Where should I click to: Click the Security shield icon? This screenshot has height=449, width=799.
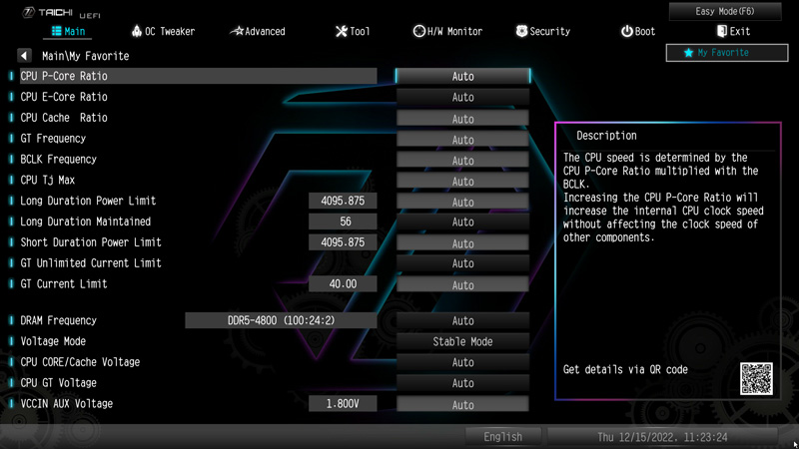click(x=521, y=32)
